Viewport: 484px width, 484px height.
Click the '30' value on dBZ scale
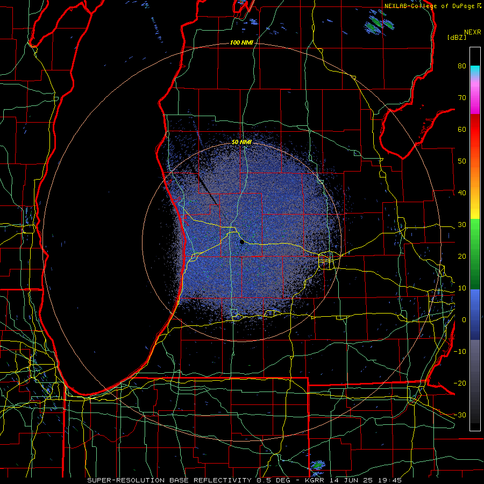click(462, 225)
